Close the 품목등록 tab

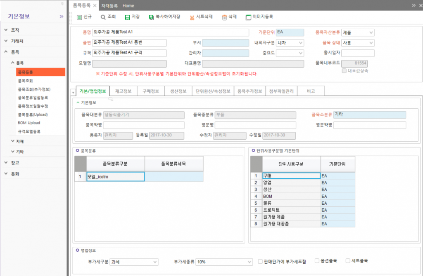(x=95, y=5)
